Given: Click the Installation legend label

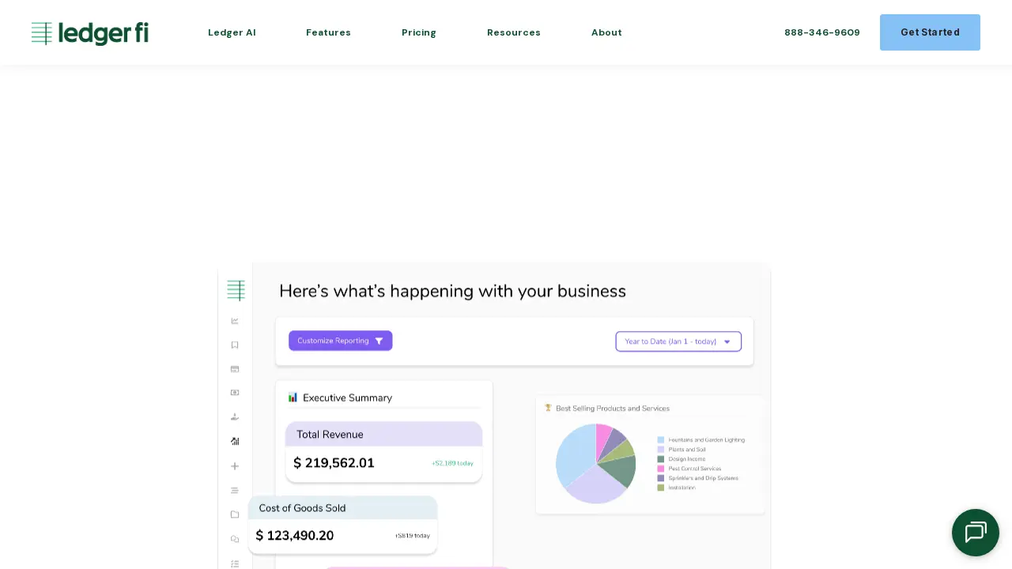Looking at the screenshot, I should point(682,488).
